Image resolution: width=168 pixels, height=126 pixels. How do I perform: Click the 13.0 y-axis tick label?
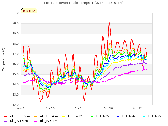pos(16,94)
